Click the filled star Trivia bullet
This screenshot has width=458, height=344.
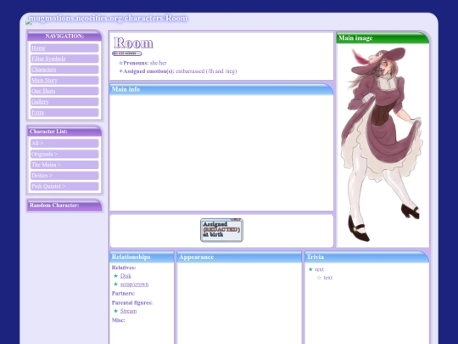click(x=310, y=269)
